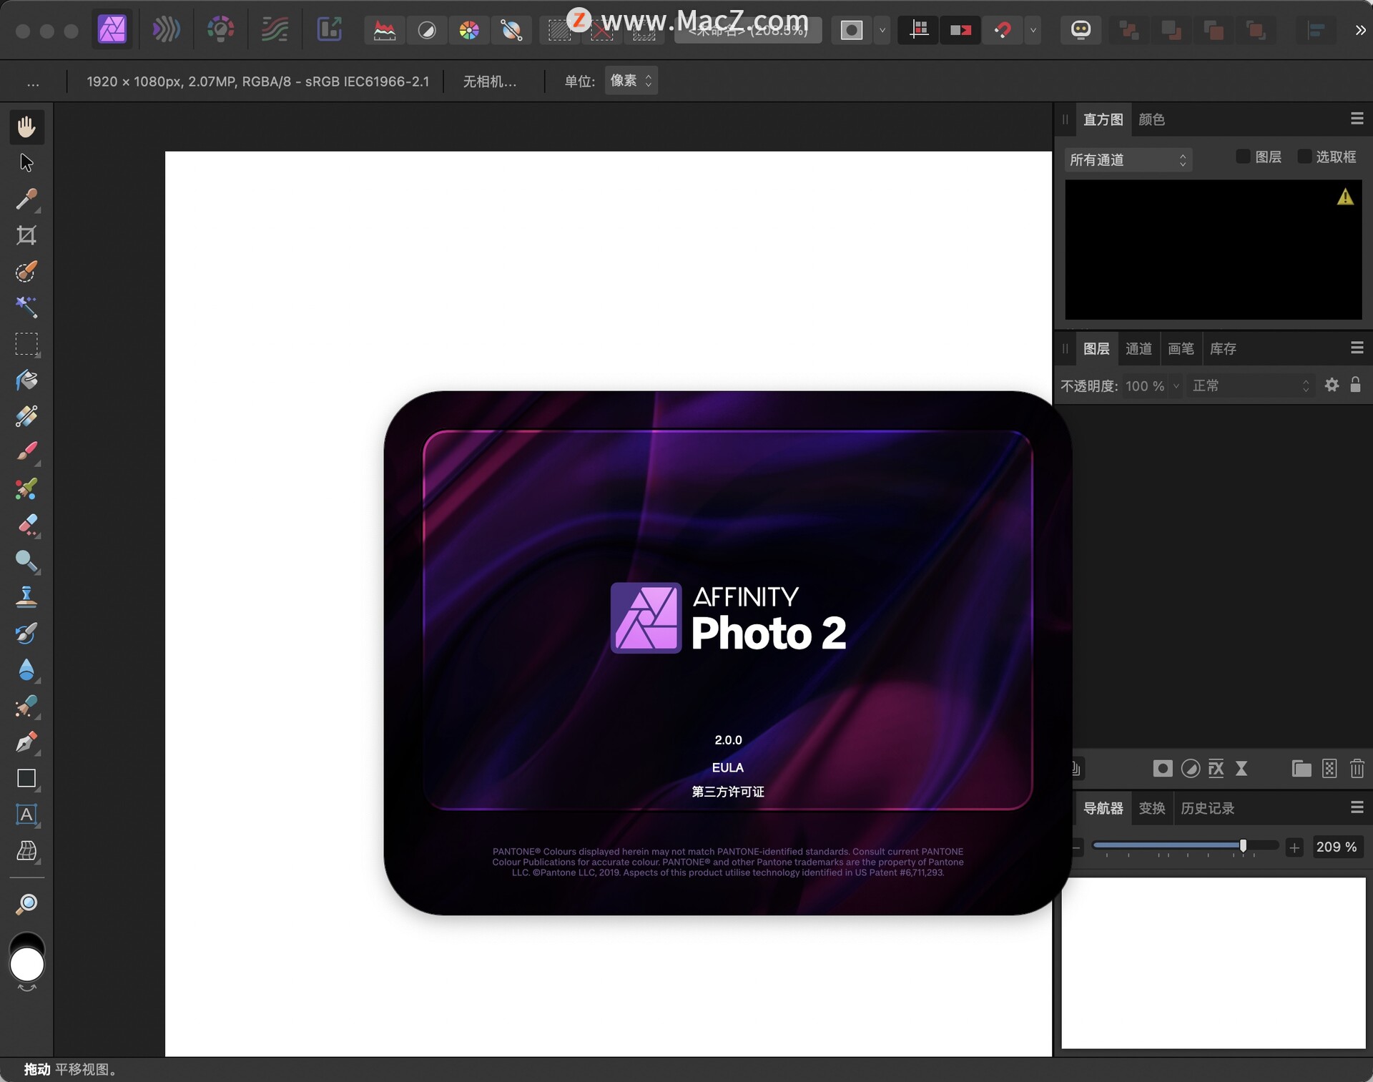Open the EULA link on splash

(727, 767)
